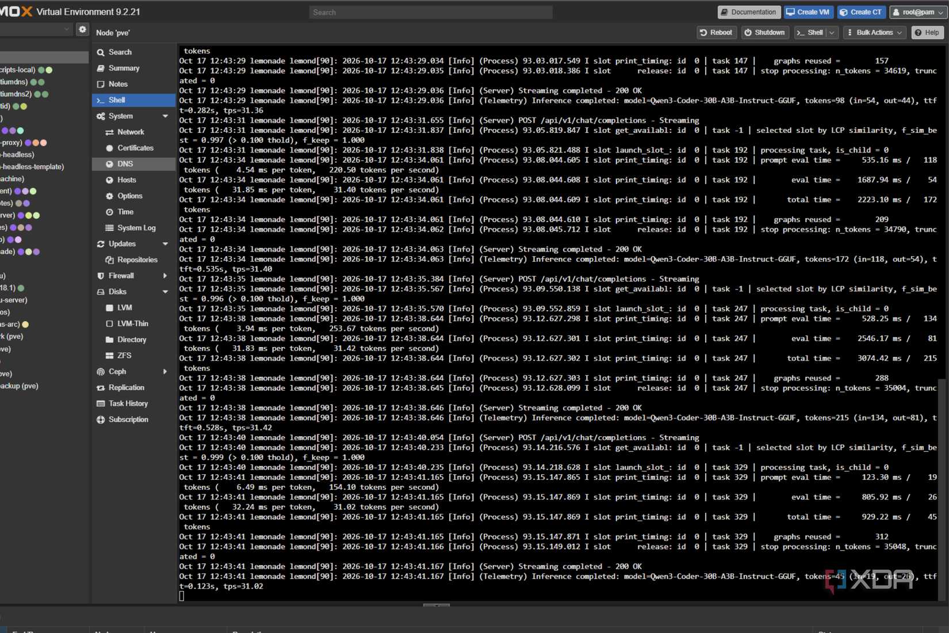
Task: Open Subscription support icon
Action: (101, 420)
